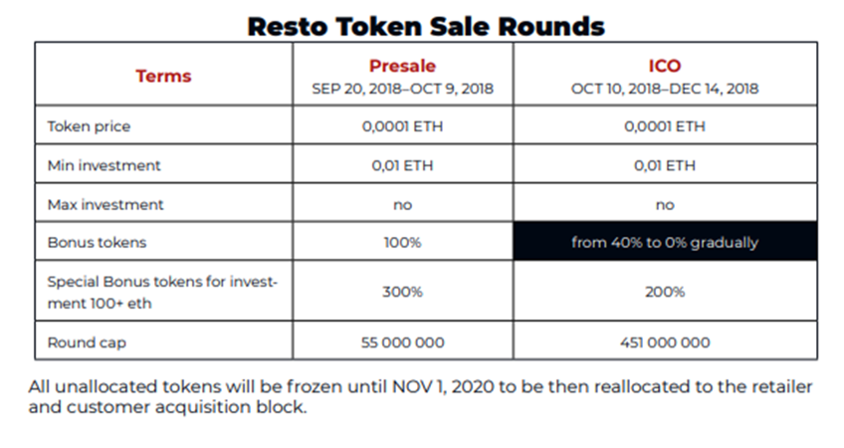Click the 451 000 000 round cap cell
Screen dimensions: 844x448
pyautogui.click(x=665, y=342)
